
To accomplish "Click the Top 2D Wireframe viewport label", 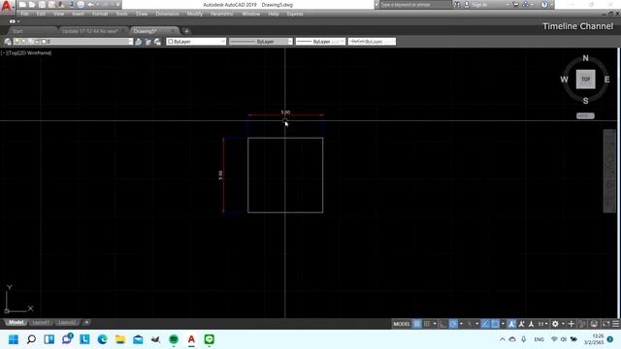I will (26, 52).
